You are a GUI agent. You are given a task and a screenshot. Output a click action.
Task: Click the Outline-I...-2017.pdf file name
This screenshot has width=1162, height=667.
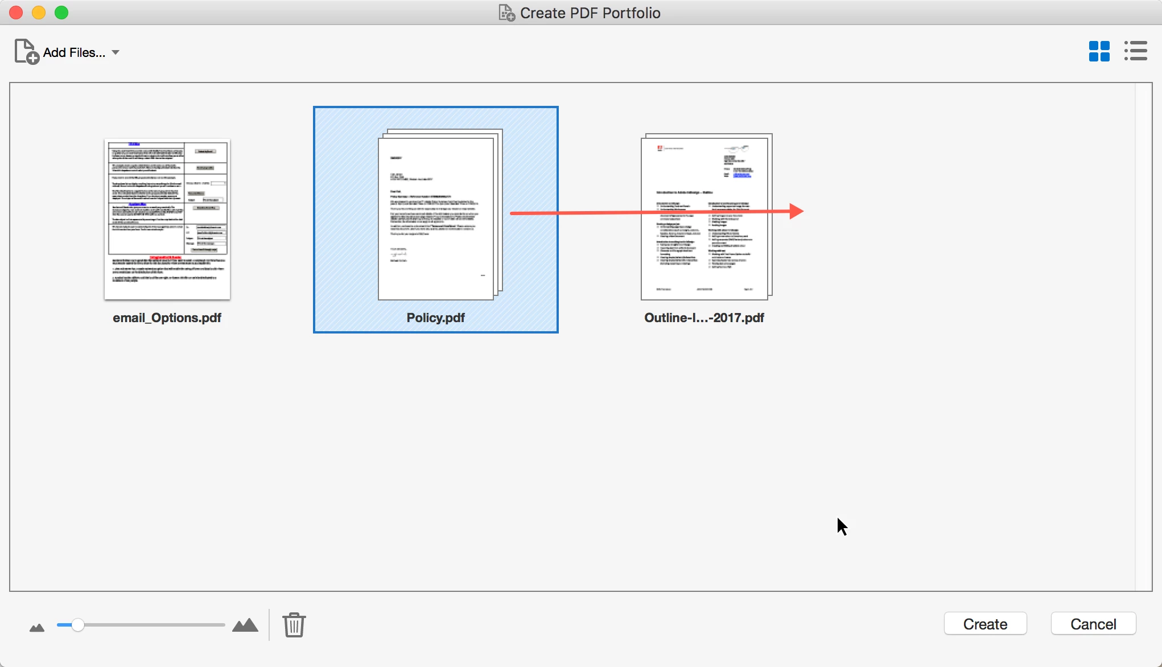pyautogui.click(x=704, y=318)
